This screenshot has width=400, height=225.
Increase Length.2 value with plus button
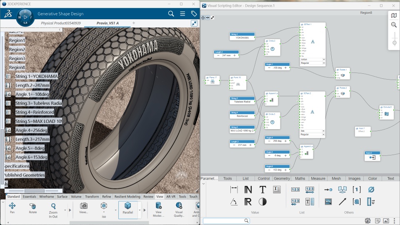[235, 55]
